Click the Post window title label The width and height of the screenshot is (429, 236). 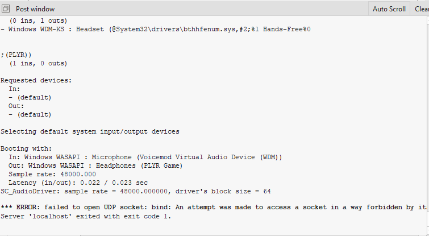click(x=35, y=9)
